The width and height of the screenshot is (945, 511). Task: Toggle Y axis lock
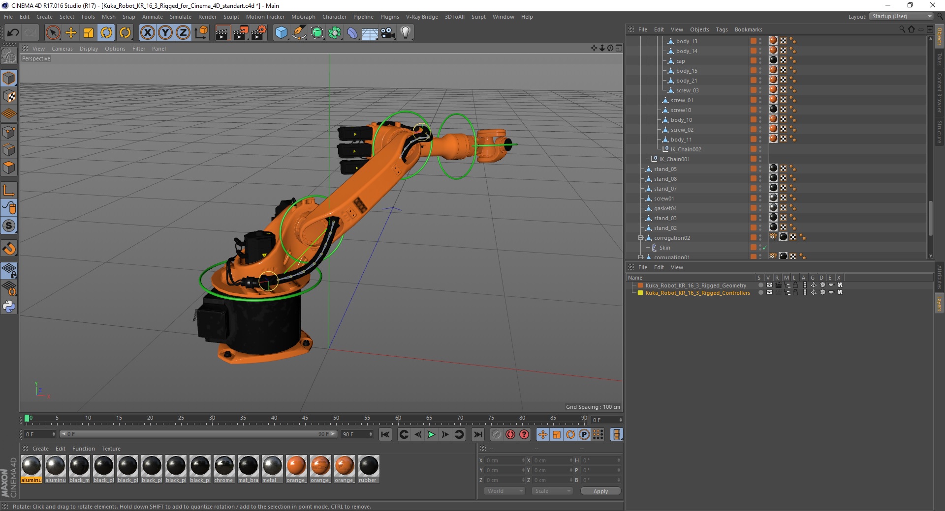165,33
